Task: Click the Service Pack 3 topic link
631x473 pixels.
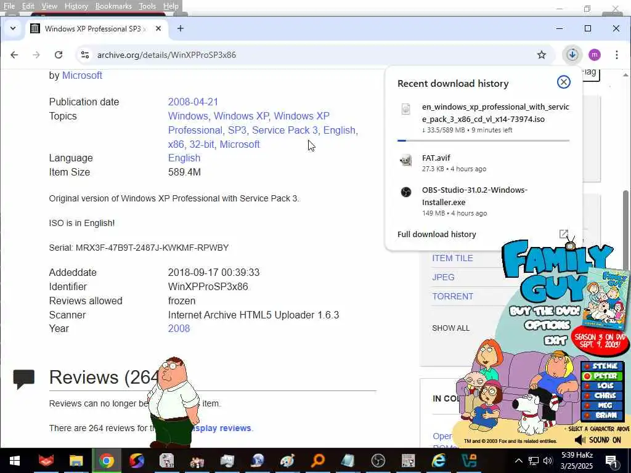Action: pos(285,131)
